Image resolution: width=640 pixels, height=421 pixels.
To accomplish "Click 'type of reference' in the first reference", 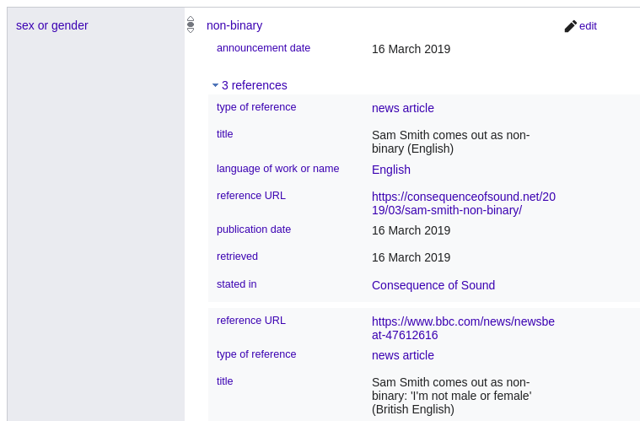I will point(256,107).
